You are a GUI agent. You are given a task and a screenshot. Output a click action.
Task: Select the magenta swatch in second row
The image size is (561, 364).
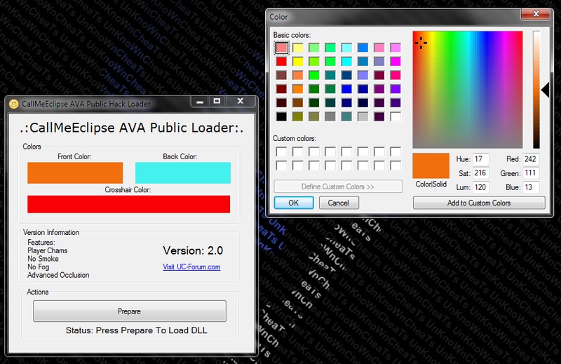[x=396, y=62]
